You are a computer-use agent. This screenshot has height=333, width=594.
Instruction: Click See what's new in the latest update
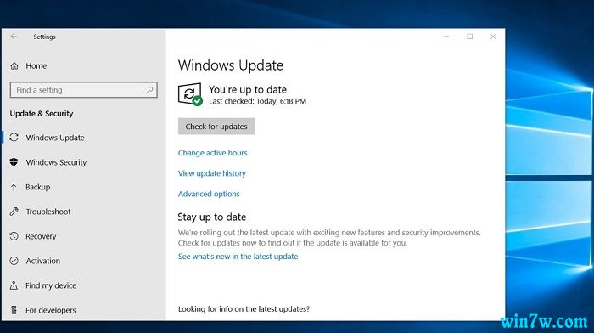tap(238, 257)
